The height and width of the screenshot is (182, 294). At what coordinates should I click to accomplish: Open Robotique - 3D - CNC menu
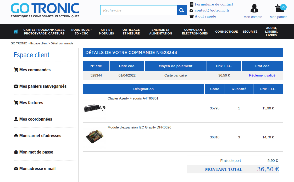point(81,32)
